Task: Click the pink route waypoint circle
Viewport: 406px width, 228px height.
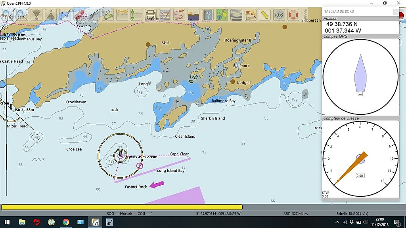Action: coord(140,166)
